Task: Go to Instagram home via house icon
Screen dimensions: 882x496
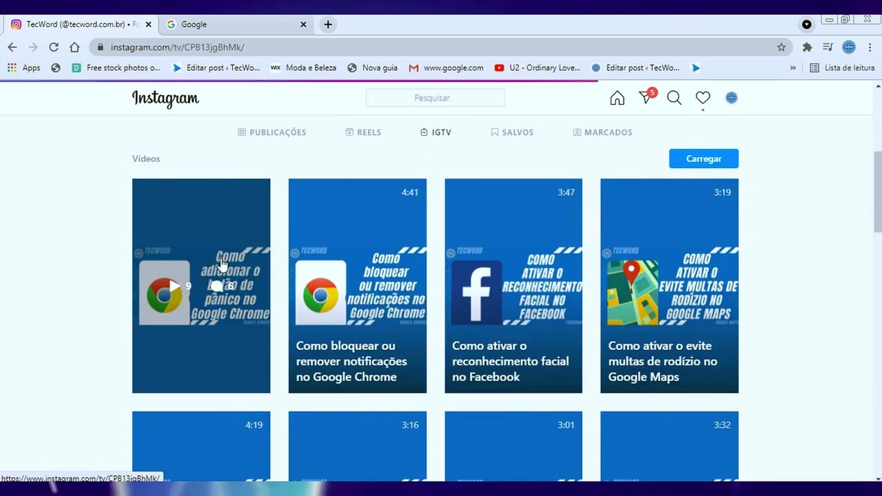Action: (617, 98)
